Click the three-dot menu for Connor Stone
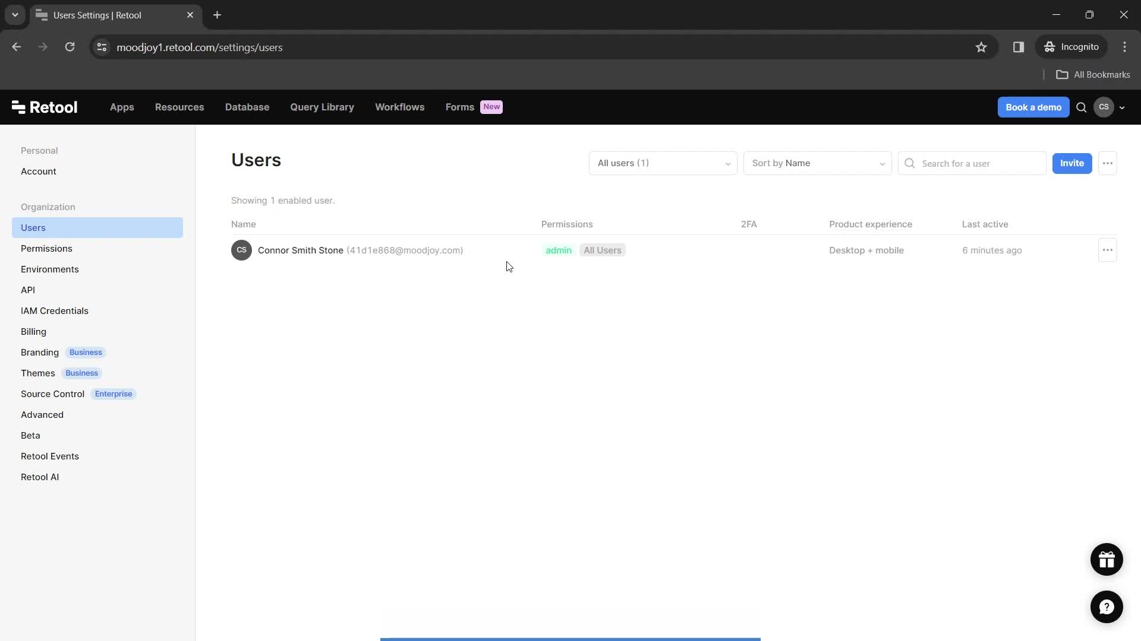 coord(1107,250)
